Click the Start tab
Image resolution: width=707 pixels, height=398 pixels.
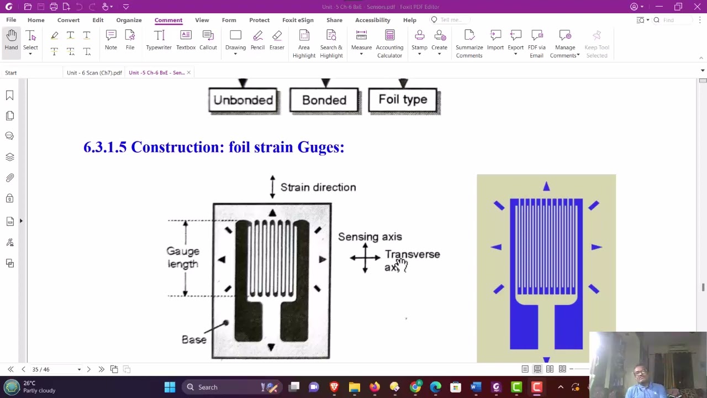pos(11,72)
